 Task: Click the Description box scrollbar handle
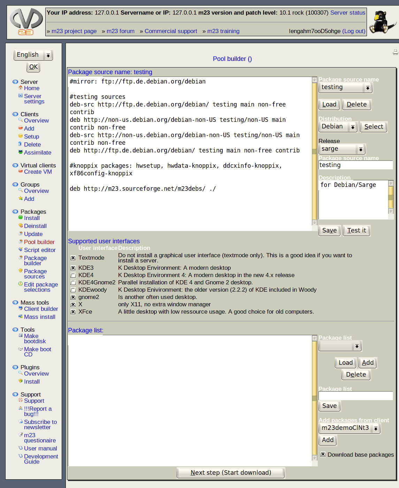pos(391,197)
